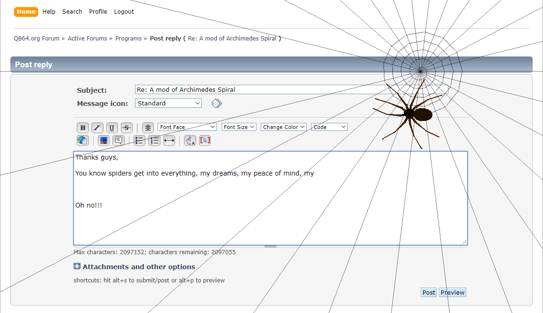Click the underline formatting button

pos(112,128)
